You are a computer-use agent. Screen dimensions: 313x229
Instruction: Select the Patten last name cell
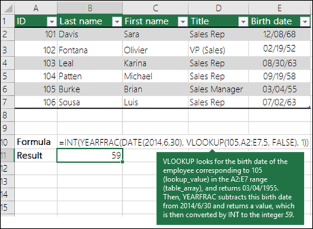click(90, 76)
